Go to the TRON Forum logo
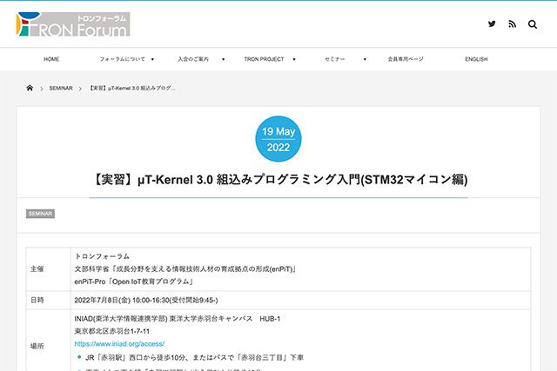The height and width of the screenshot is (371, 557). pos(73,24)
